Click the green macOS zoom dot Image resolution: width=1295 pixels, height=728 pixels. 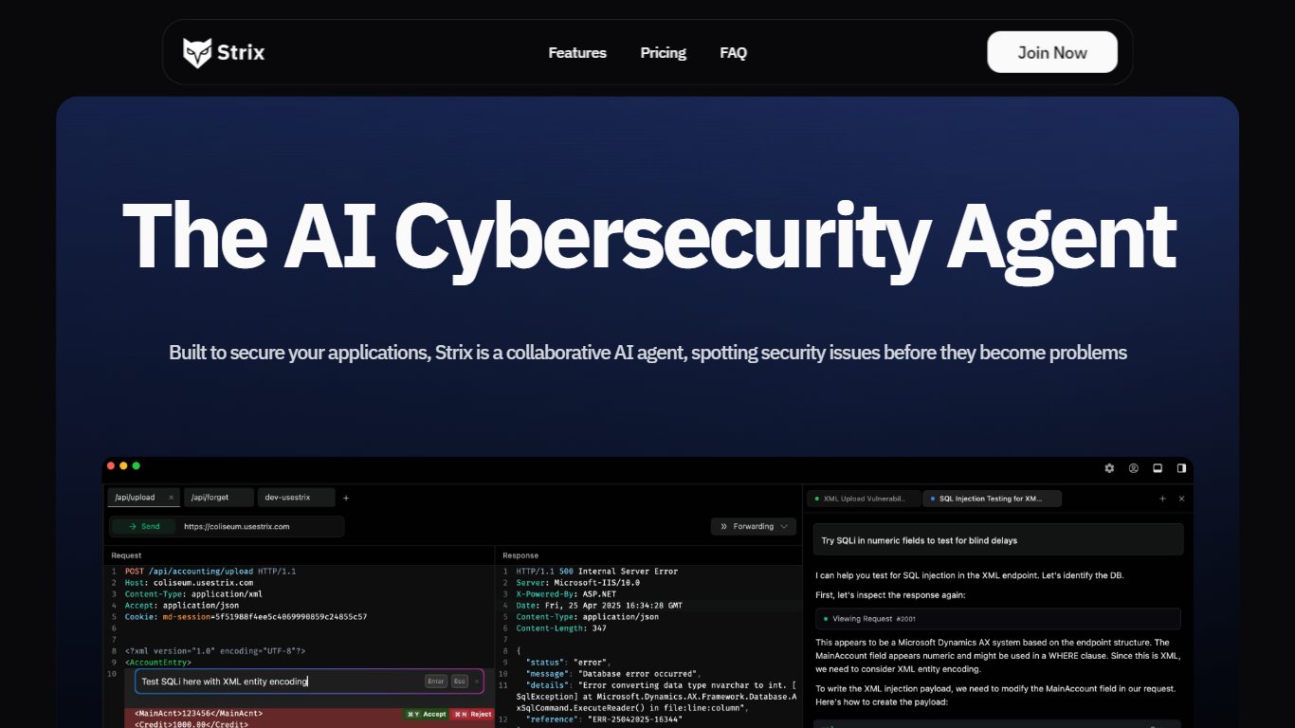click(x=137, y=465)
